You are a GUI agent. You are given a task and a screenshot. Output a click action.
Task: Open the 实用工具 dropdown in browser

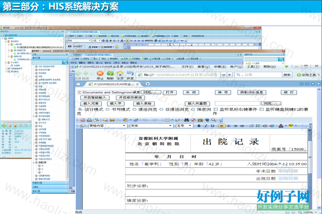[x=308, y=75]
